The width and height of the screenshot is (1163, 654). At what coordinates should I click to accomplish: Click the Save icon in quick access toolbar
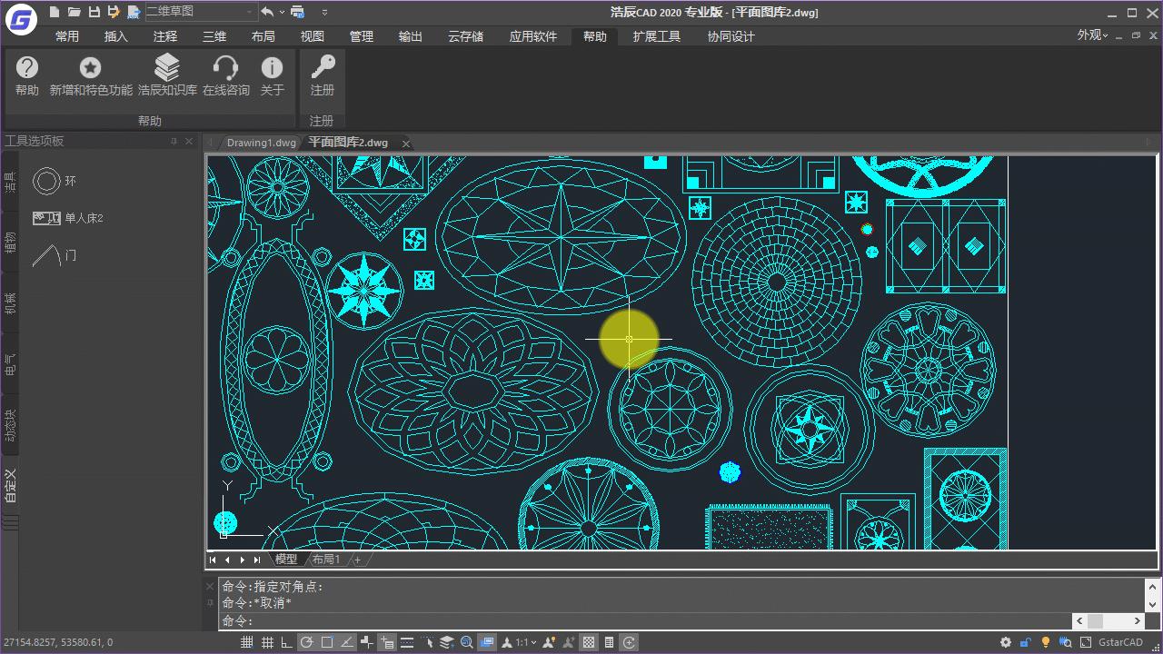tap(94, 12)
